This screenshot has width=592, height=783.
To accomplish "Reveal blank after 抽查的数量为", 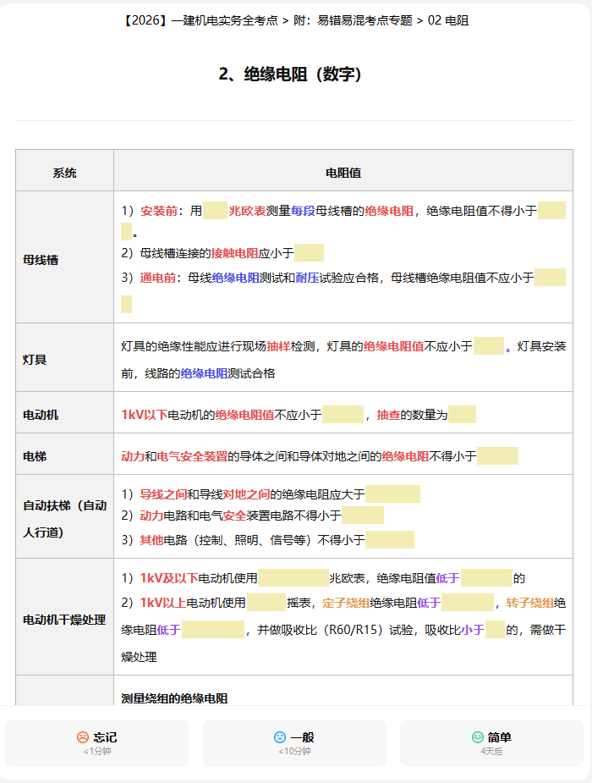I will point(462,415).
